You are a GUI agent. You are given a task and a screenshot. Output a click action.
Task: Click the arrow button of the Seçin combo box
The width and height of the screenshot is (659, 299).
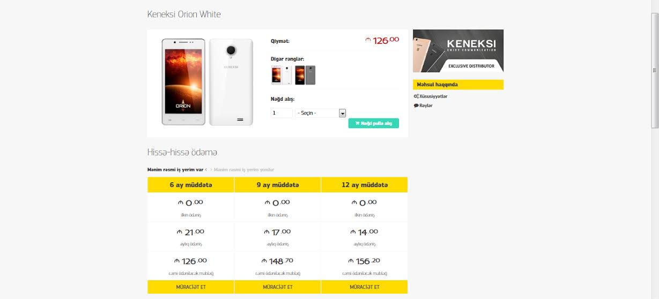(x=343, y=113)
